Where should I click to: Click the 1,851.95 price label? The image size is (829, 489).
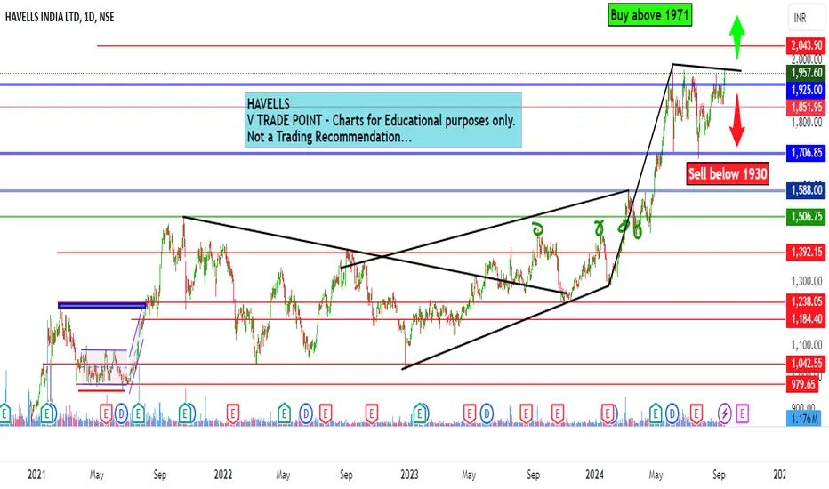click(x=806, y=108)
